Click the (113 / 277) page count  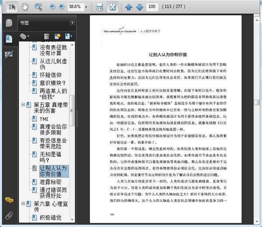pyautogui.click(x=173, y=7)
